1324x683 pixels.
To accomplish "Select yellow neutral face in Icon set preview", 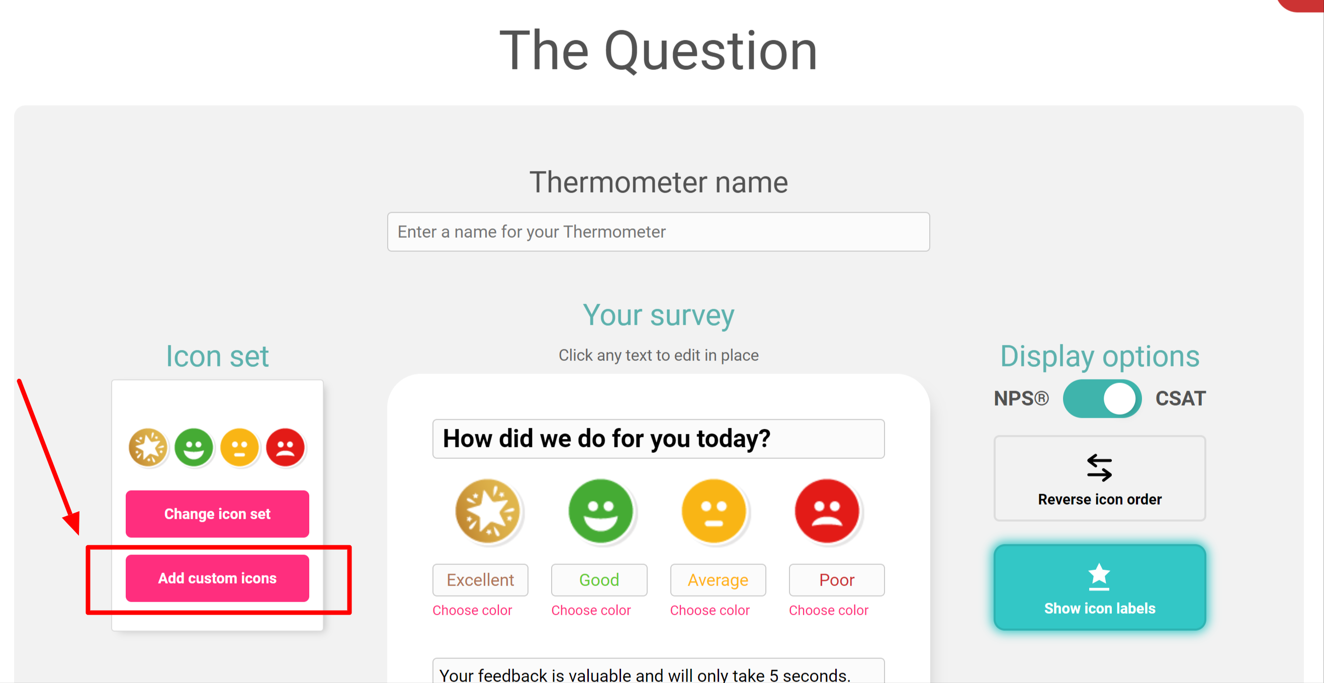I will coord(239,447).
